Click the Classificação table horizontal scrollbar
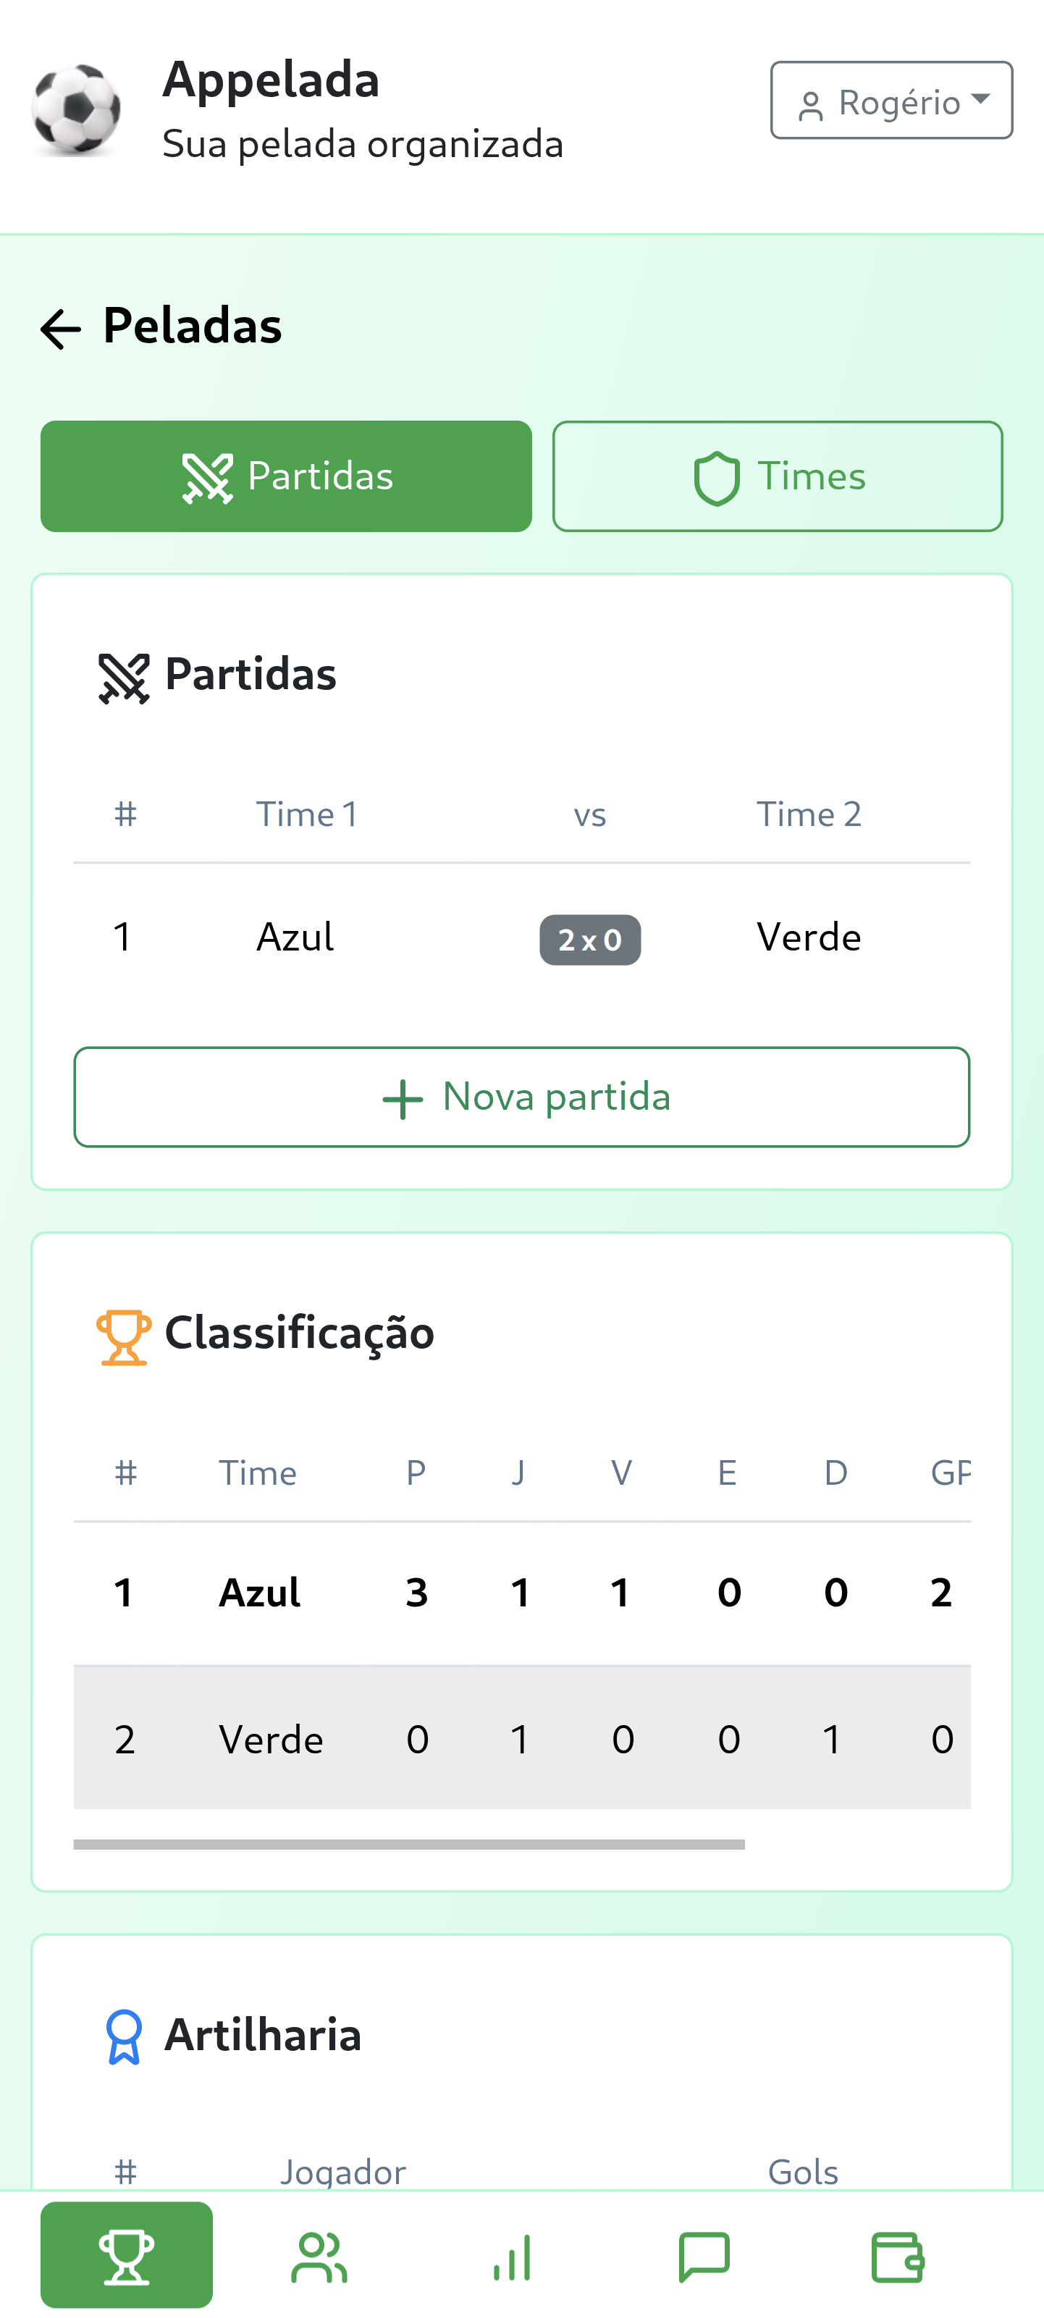 (410, 1845)
